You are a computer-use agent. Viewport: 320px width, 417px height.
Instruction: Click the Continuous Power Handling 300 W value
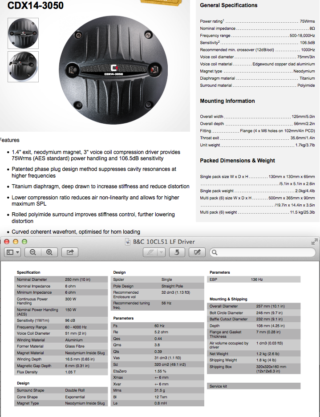(71, 299)
